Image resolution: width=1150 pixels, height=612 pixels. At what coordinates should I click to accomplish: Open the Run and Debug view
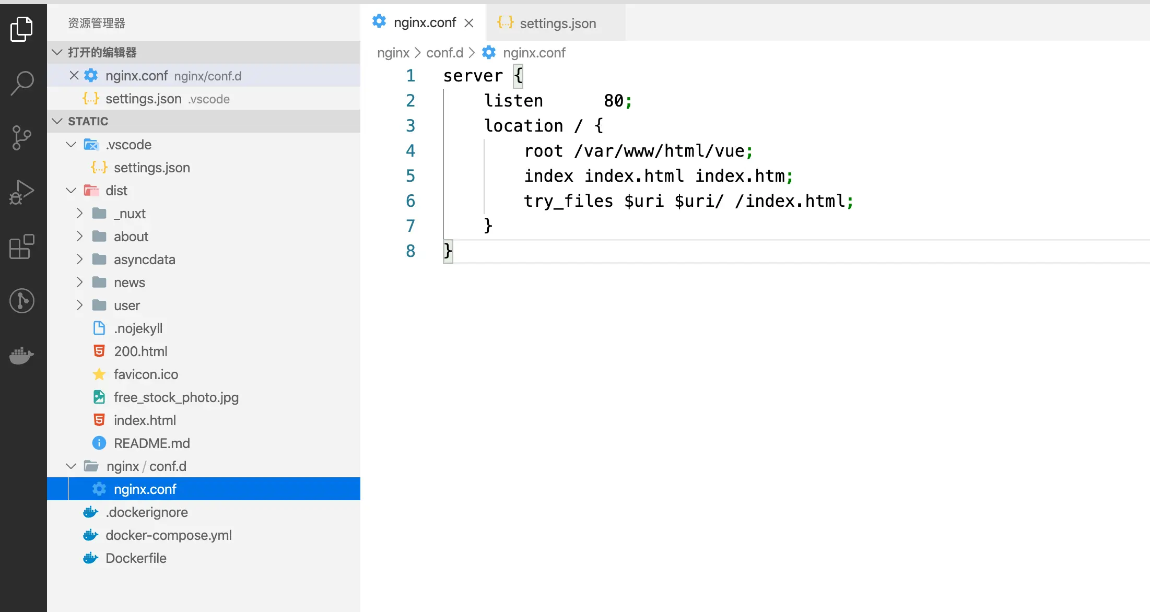(22, 192)
